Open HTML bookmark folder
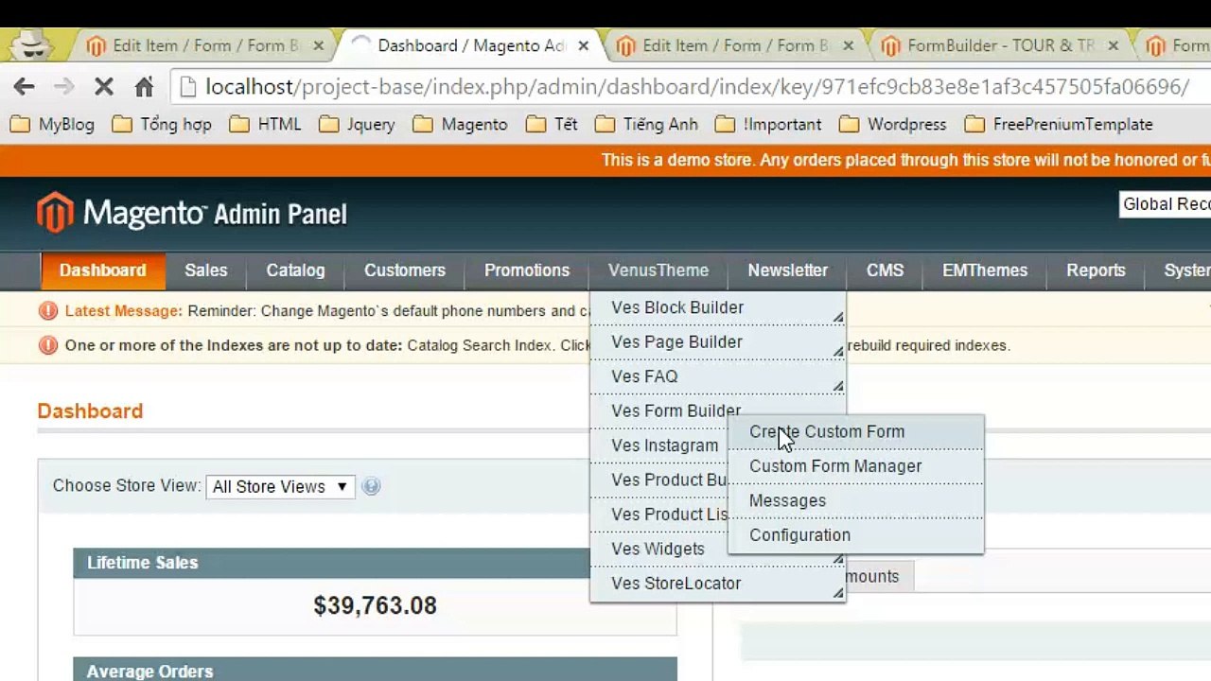Viewport: 1211px width, 681px height. pos(266,124)
